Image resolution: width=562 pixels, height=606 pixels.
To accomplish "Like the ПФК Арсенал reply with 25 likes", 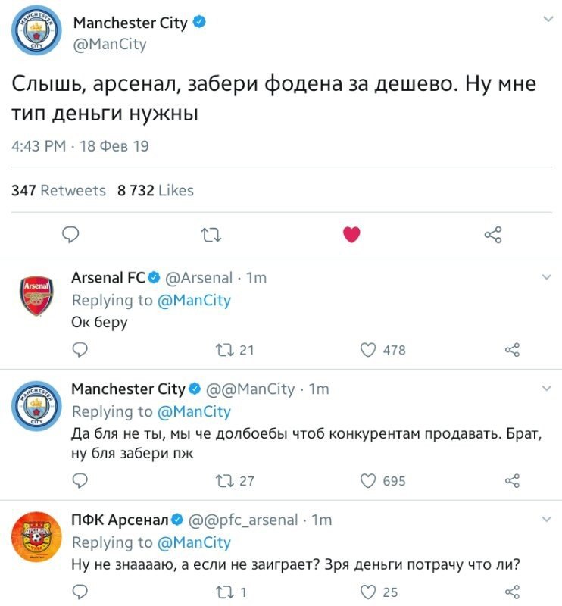I will coord(368,592).
